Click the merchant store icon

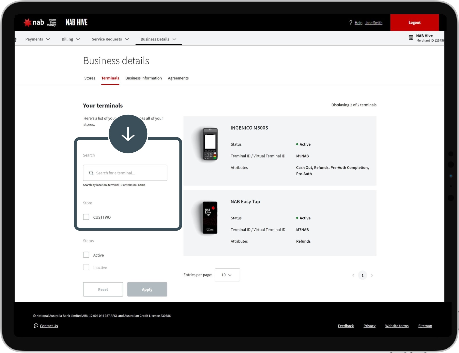pyautogui.click(x=411, y=38)
